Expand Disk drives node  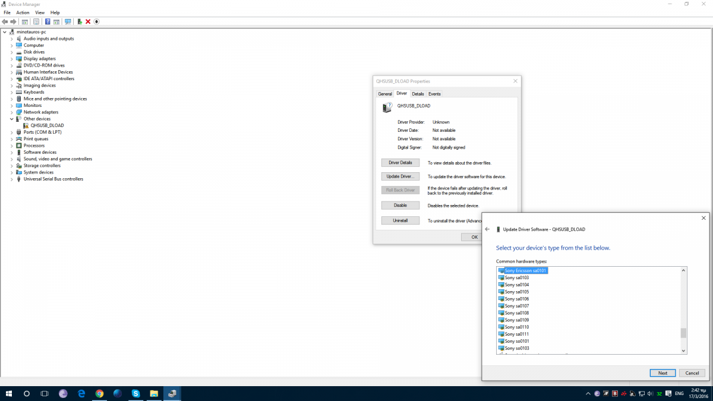(11, 52)
